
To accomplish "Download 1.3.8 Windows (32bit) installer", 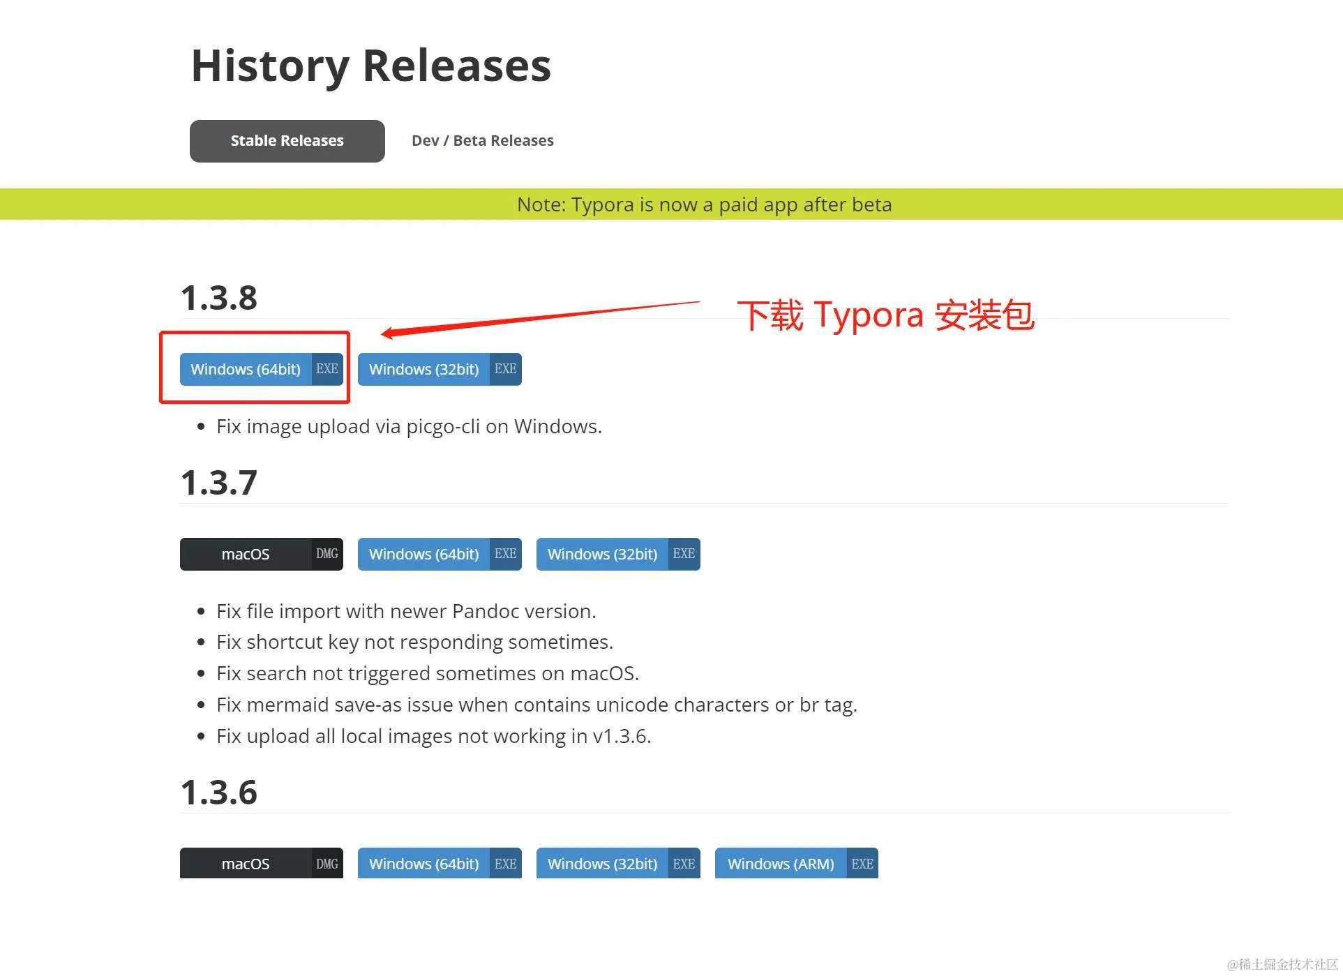I will [423, 369].
